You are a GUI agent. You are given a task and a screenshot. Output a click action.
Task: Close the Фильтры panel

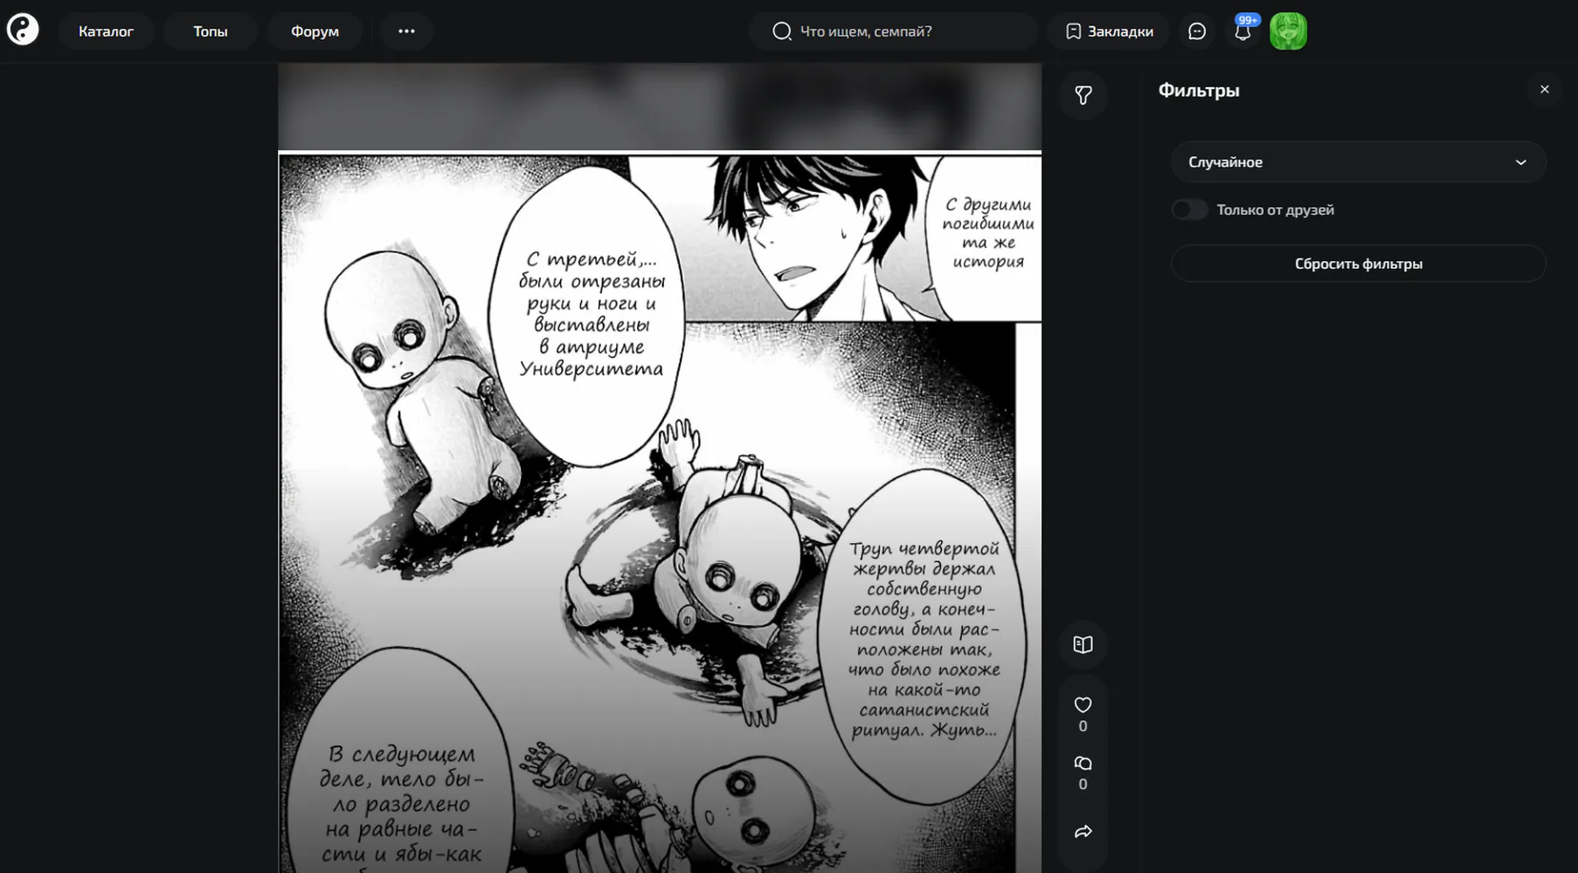1545,89
